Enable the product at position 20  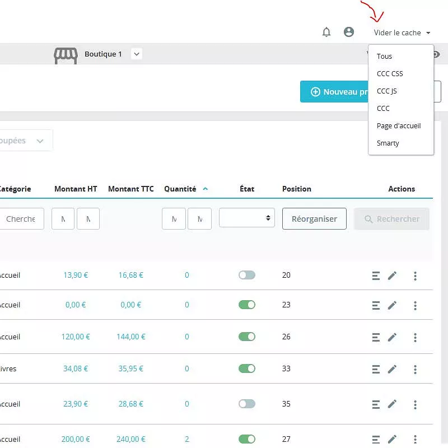pos(247,275)
